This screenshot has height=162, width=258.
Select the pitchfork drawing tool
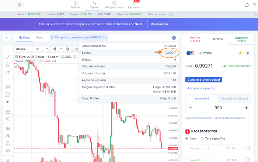pos(8,64)
